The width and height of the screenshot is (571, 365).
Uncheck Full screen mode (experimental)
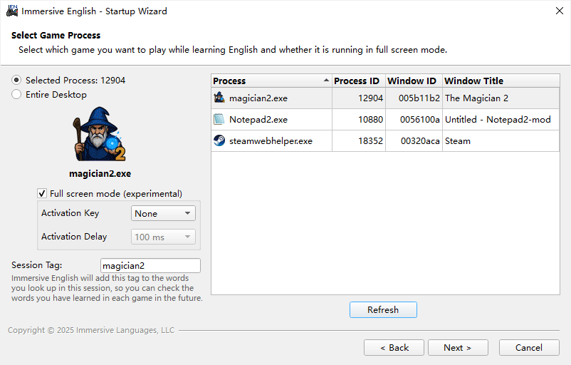click(42, 193)
